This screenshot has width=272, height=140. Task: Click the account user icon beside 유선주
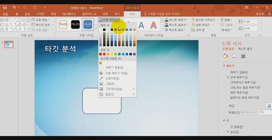click(x=269, y=14)
